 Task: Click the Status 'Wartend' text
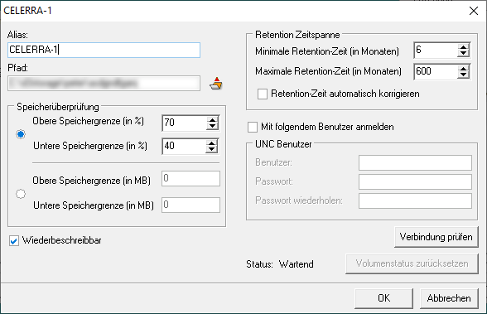click(296, 264)
